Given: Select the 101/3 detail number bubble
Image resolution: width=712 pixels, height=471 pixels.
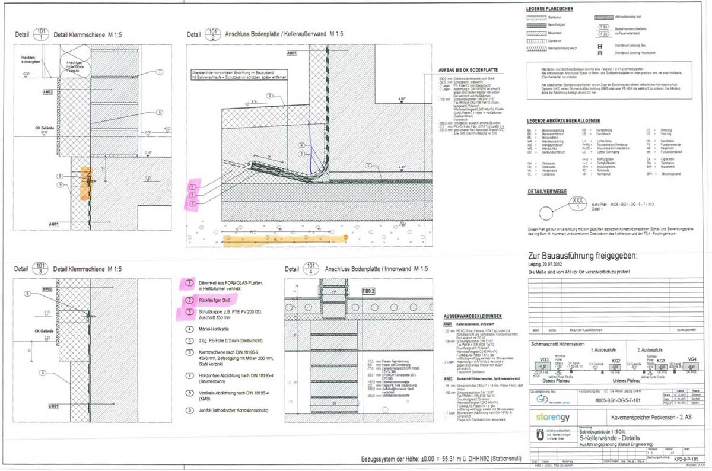Looking at the screenshot, I should (x=40, y=269).
